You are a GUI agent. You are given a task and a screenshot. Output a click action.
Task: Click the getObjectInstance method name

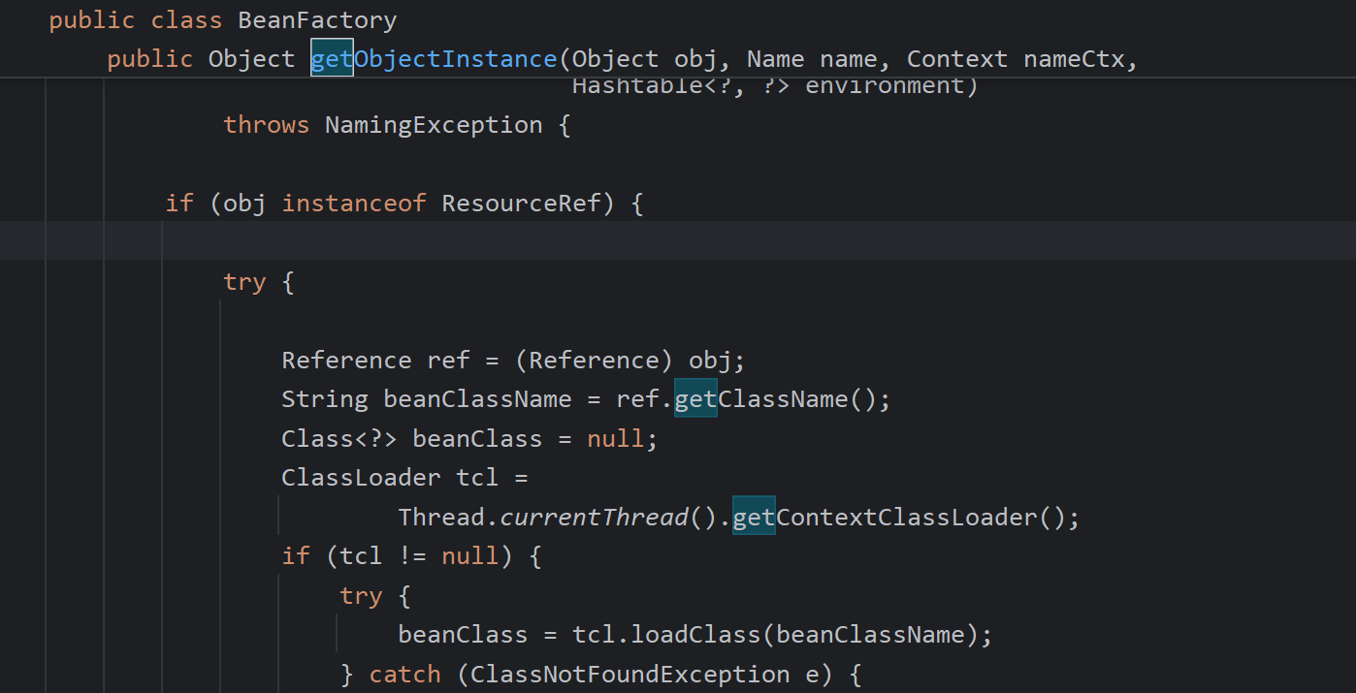coord(434,59)
